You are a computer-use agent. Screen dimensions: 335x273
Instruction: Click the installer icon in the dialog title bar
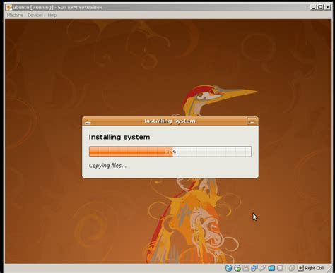pos(88,121)
